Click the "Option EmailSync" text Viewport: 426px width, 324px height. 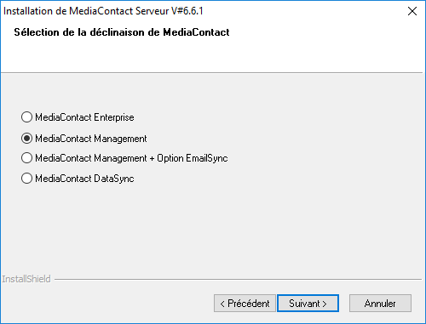click(x=193, y=158)
